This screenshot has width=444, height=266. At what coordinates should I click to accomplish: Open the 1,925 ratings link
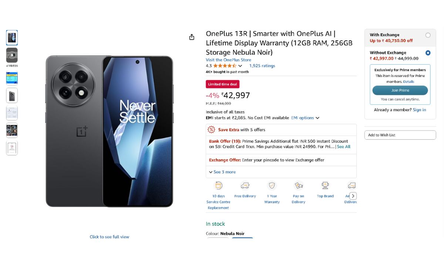262,66
